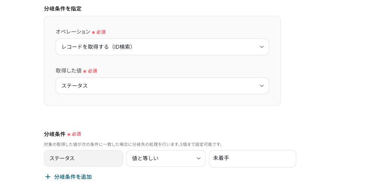Click the chevron arrow on オペレーション field
Image resolution: width=367 pixels, height=195 pixels.
(x=261, y=47)
